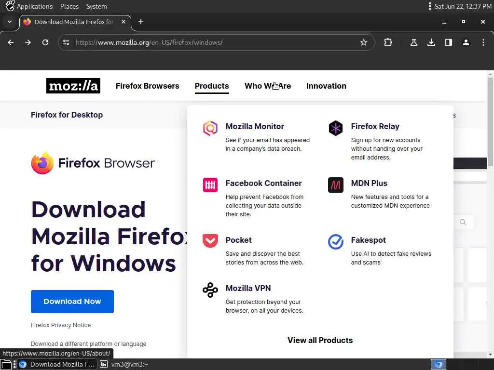
Task: Open a new browser tab
Action: coord(141,22)
